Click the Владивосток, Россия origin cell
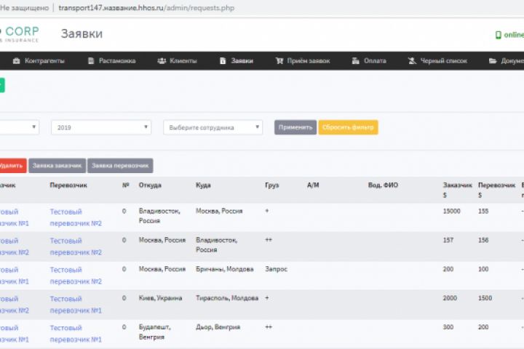Screen dimensions: 524x349 [159, 216]
